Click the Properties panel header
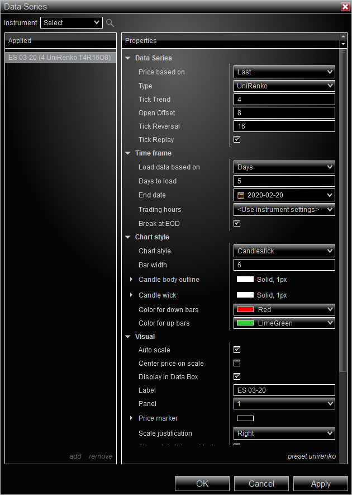 pos(231,41)
